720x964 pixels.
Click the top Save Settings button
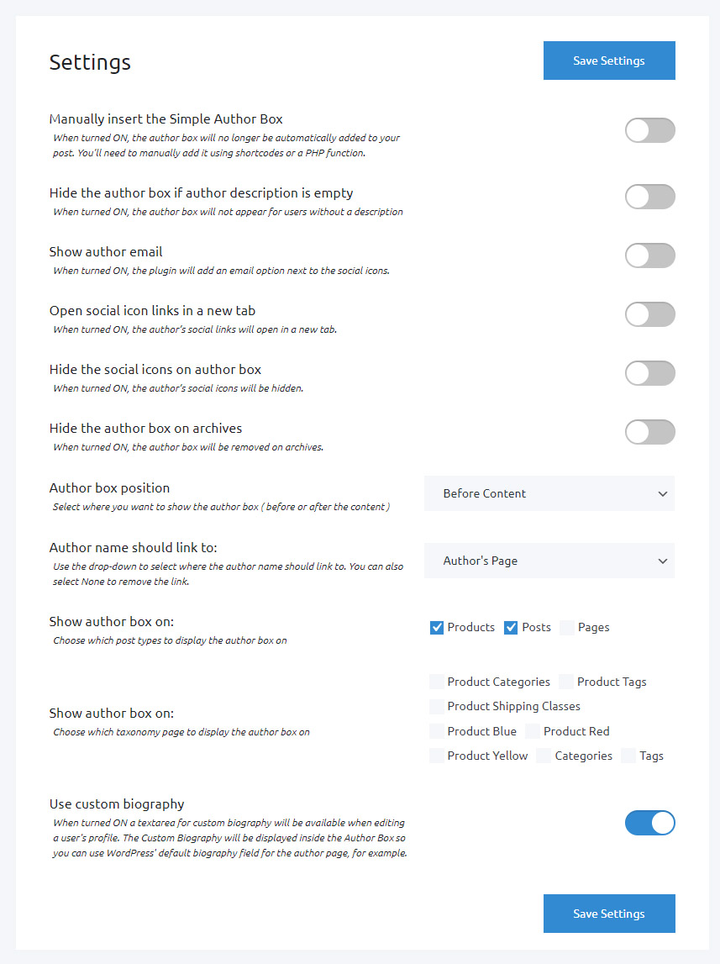pyautogui.click(x=609, y=61)
